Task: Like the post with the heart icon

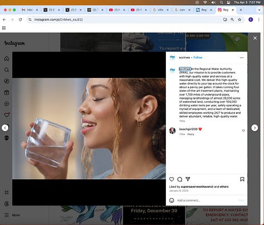Action: click(x=172, y=179)
